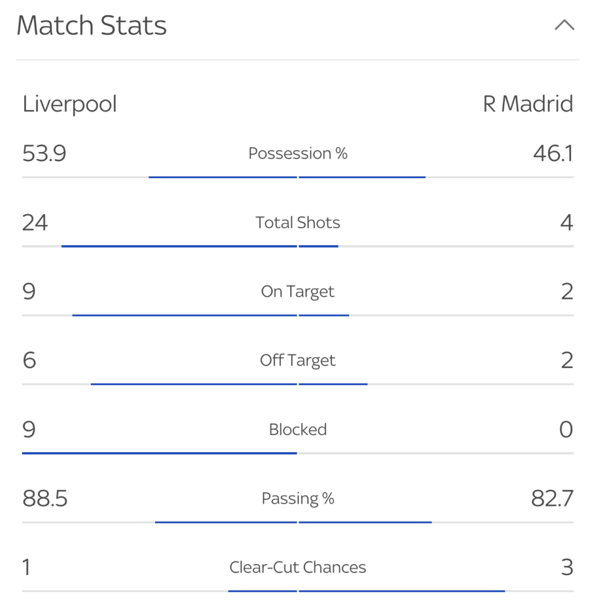Click the Clear-Cut Chances label
Viewport: 603px width, 602px height.
click(297, 567)
